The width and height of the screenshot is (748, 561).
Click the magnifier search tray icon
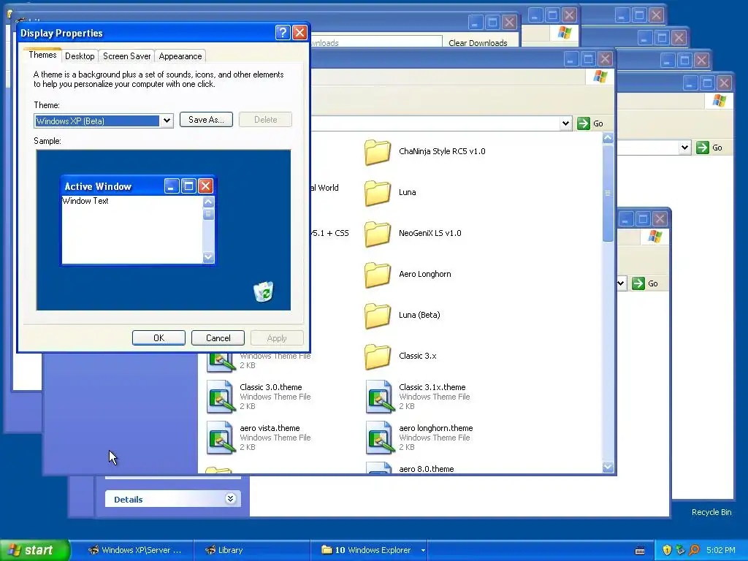(x=694, y=550)
